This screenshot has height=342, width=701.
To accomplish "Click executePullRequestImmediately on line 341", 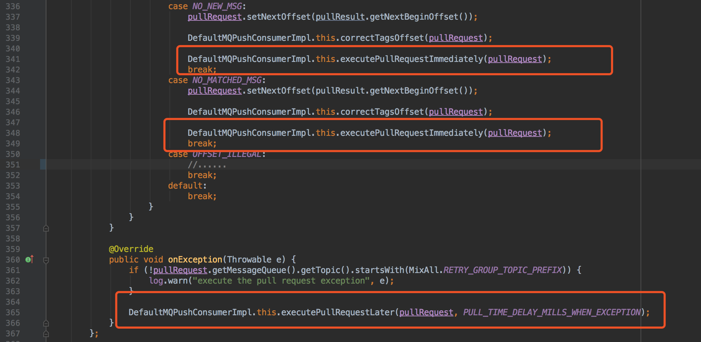I will coord(412,59).
